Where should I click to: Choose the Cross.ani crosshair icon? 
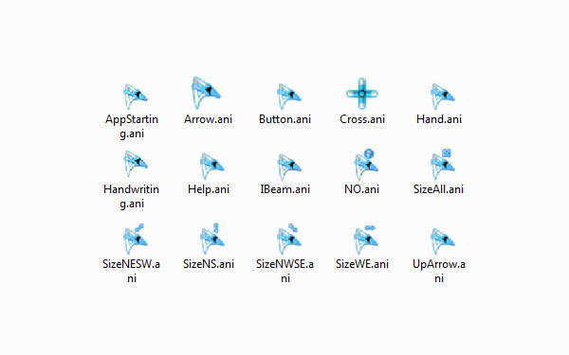tap(362, 94)
